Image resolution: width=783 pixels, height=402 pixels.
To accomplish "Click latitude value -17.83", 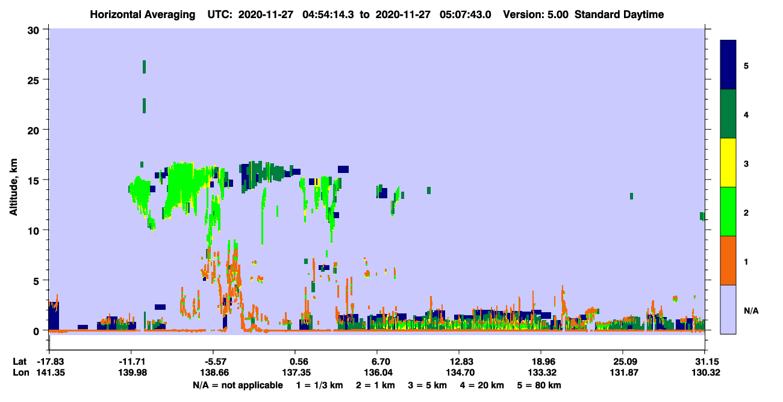I will click(x=49, y=362).
